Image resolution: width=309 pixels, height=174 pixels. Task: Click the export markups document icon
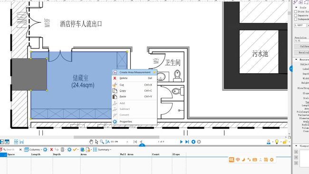[x=88, y=150]
